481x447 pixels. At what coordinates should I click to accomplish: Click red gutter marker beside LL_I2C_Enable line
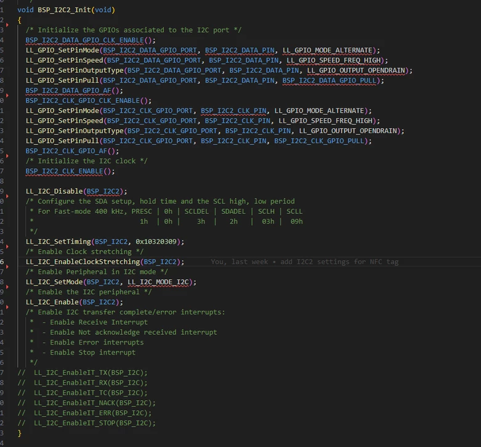click(7, 307)
